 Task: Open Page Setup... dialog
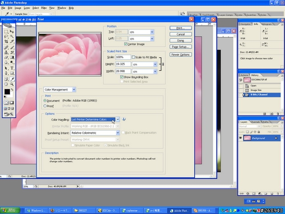(x=180, y=47)
